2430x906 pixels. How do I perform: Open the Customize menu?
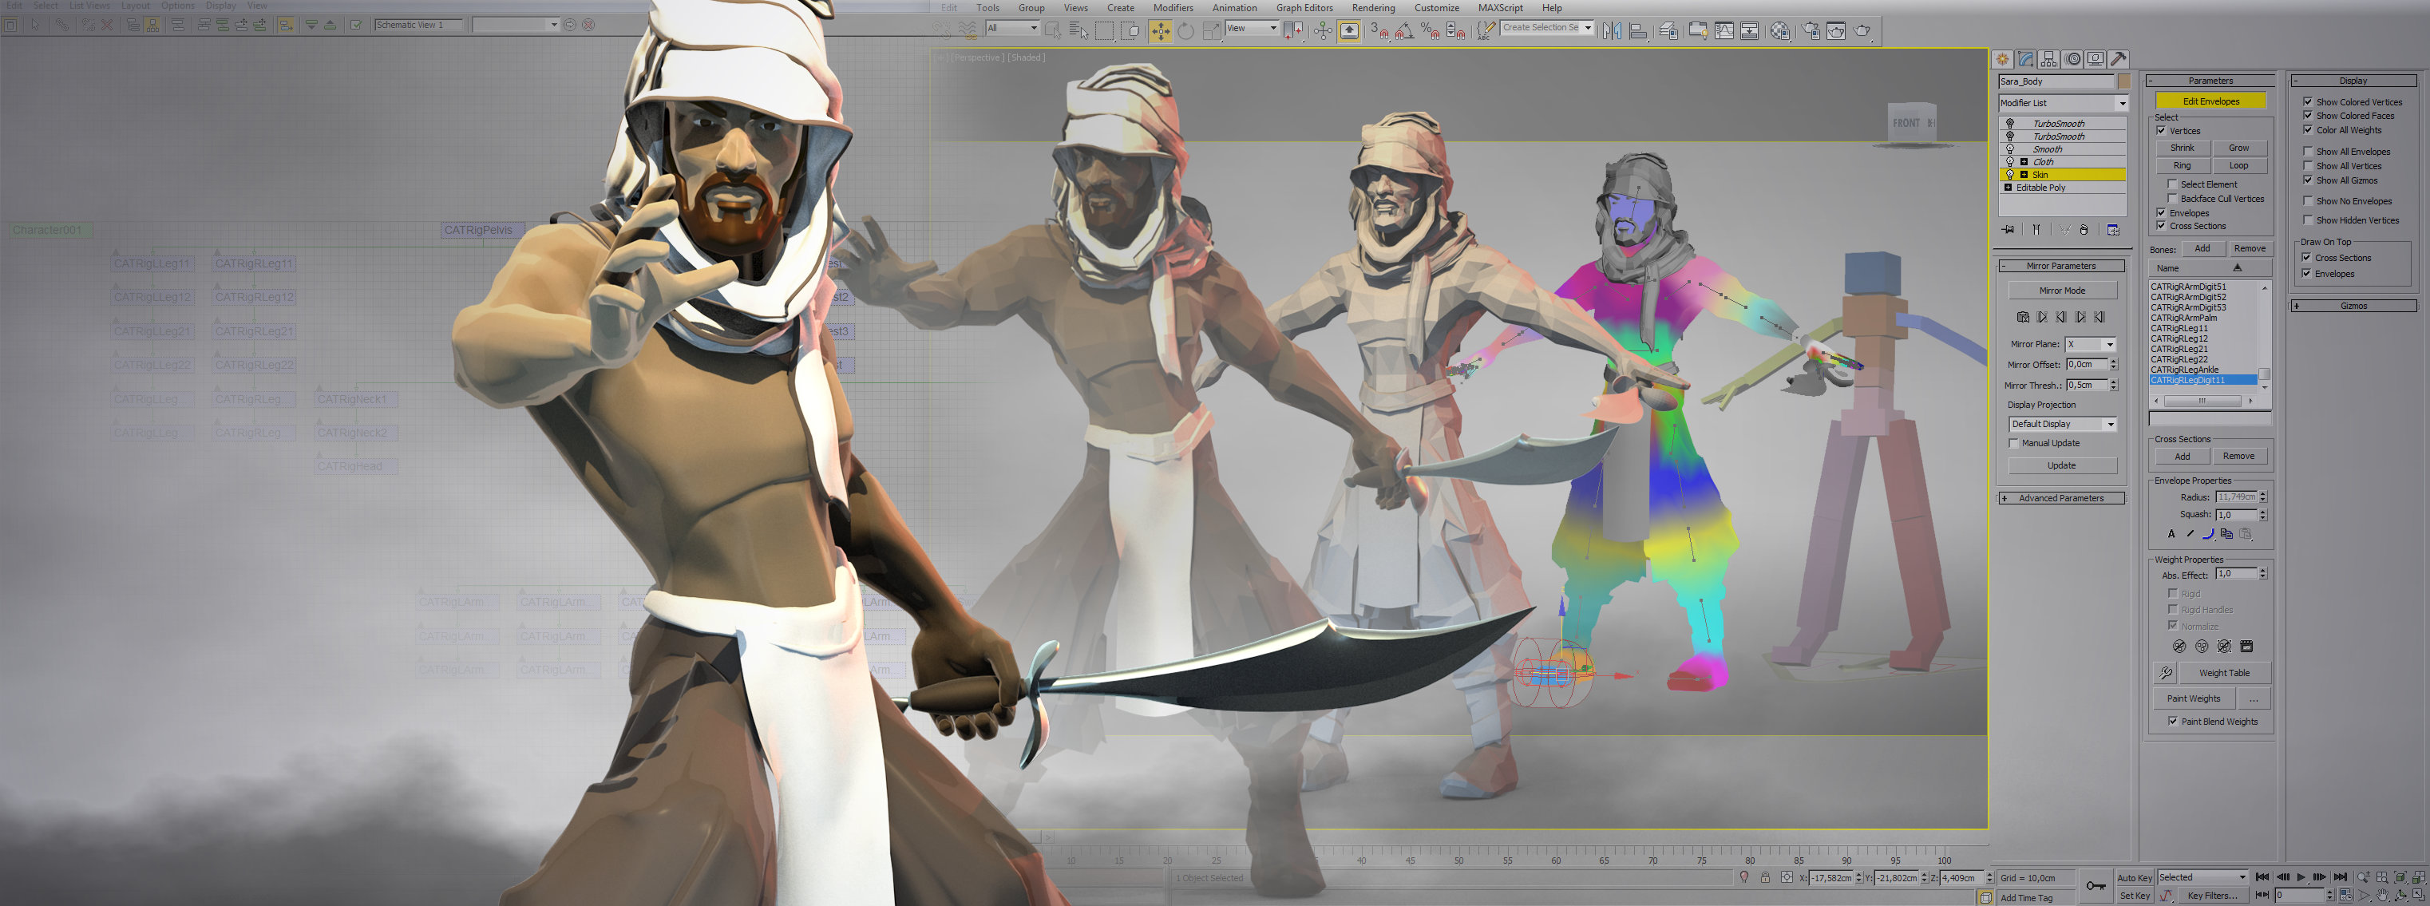tap(1436, 7)
